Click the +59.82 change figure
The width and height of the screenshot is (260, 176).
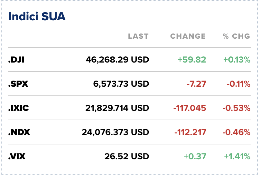coord(192,60)
